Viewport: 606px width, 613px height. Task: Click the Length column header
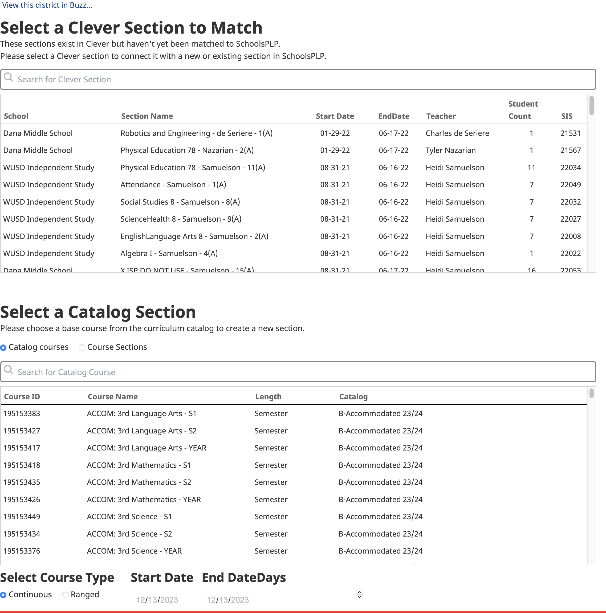pyautogui.click(x=269, y=397)
